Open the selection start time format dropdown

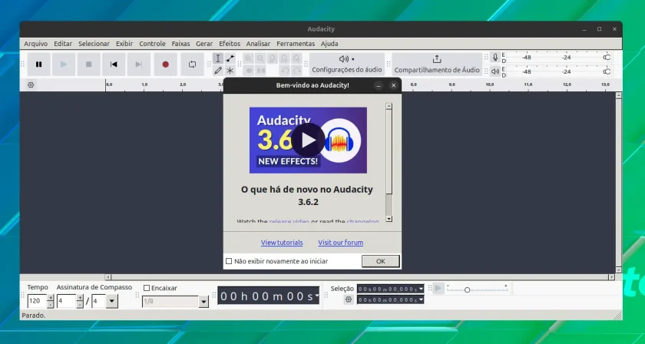(x=421, y=289)
